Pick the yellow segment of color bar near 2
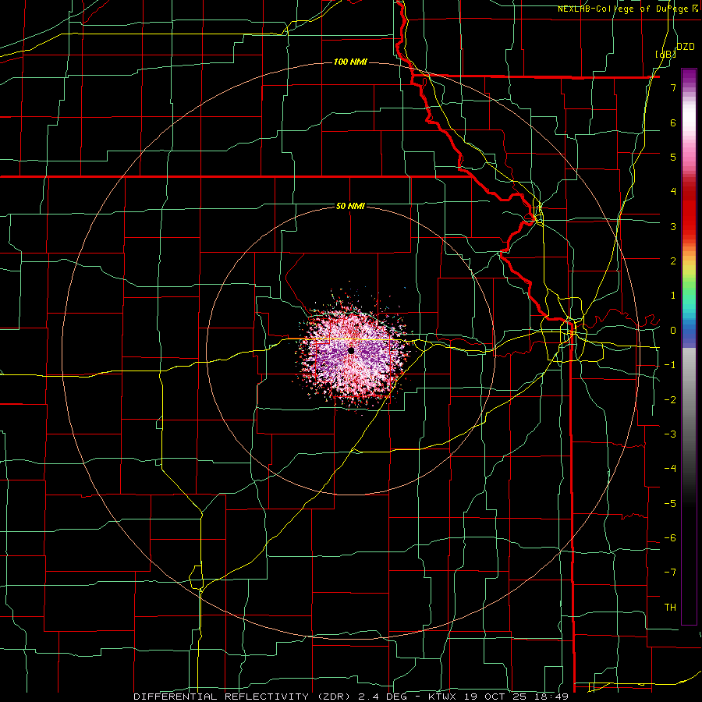Viewport: 702px width, 702px height. [689, 268]
